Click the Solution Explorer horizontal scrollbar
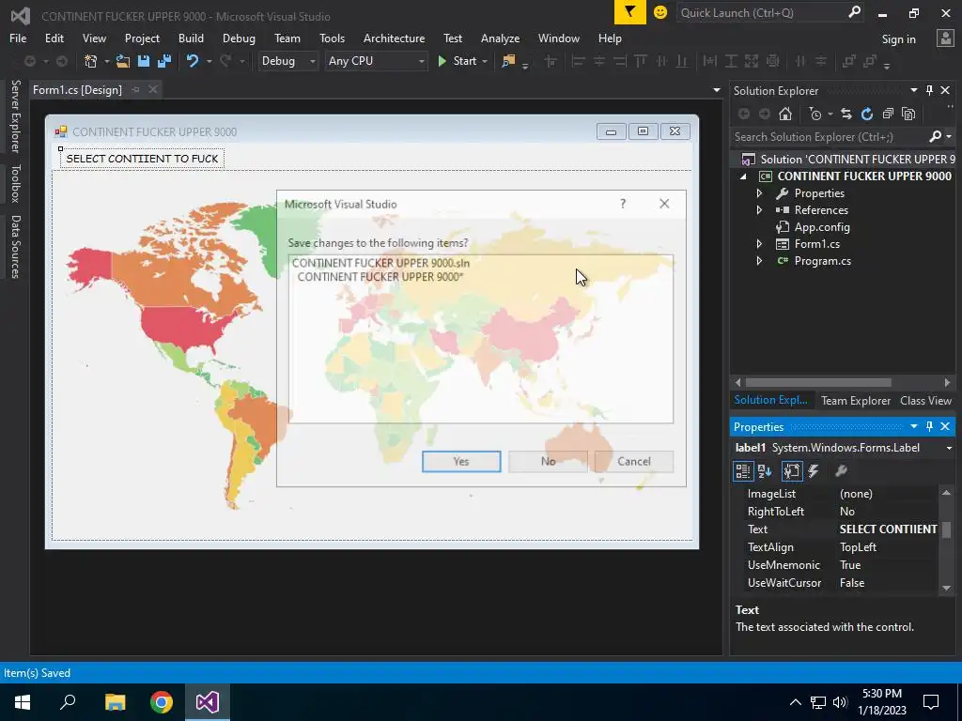This screenshot has width=962, height=721. 818,382
